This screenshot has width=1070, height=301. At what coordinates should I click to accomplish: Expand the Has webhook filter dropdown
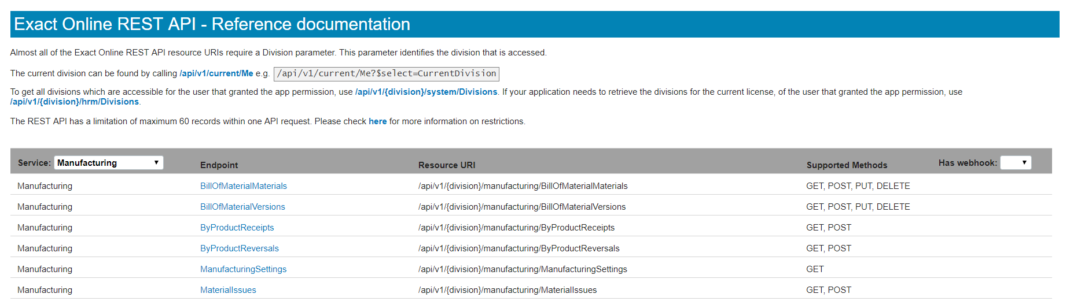pos(1016,163)
